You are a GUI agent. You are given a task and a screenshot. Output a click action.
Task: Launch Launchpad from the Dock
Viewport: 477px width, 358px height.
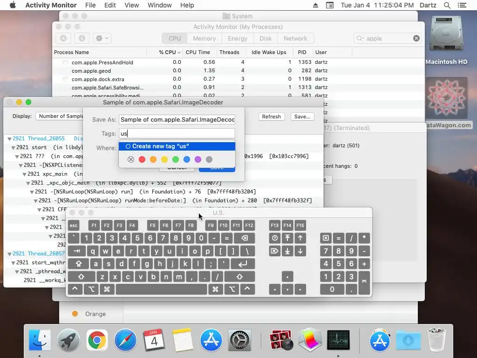pyautogui.click(x=68, y=340)
